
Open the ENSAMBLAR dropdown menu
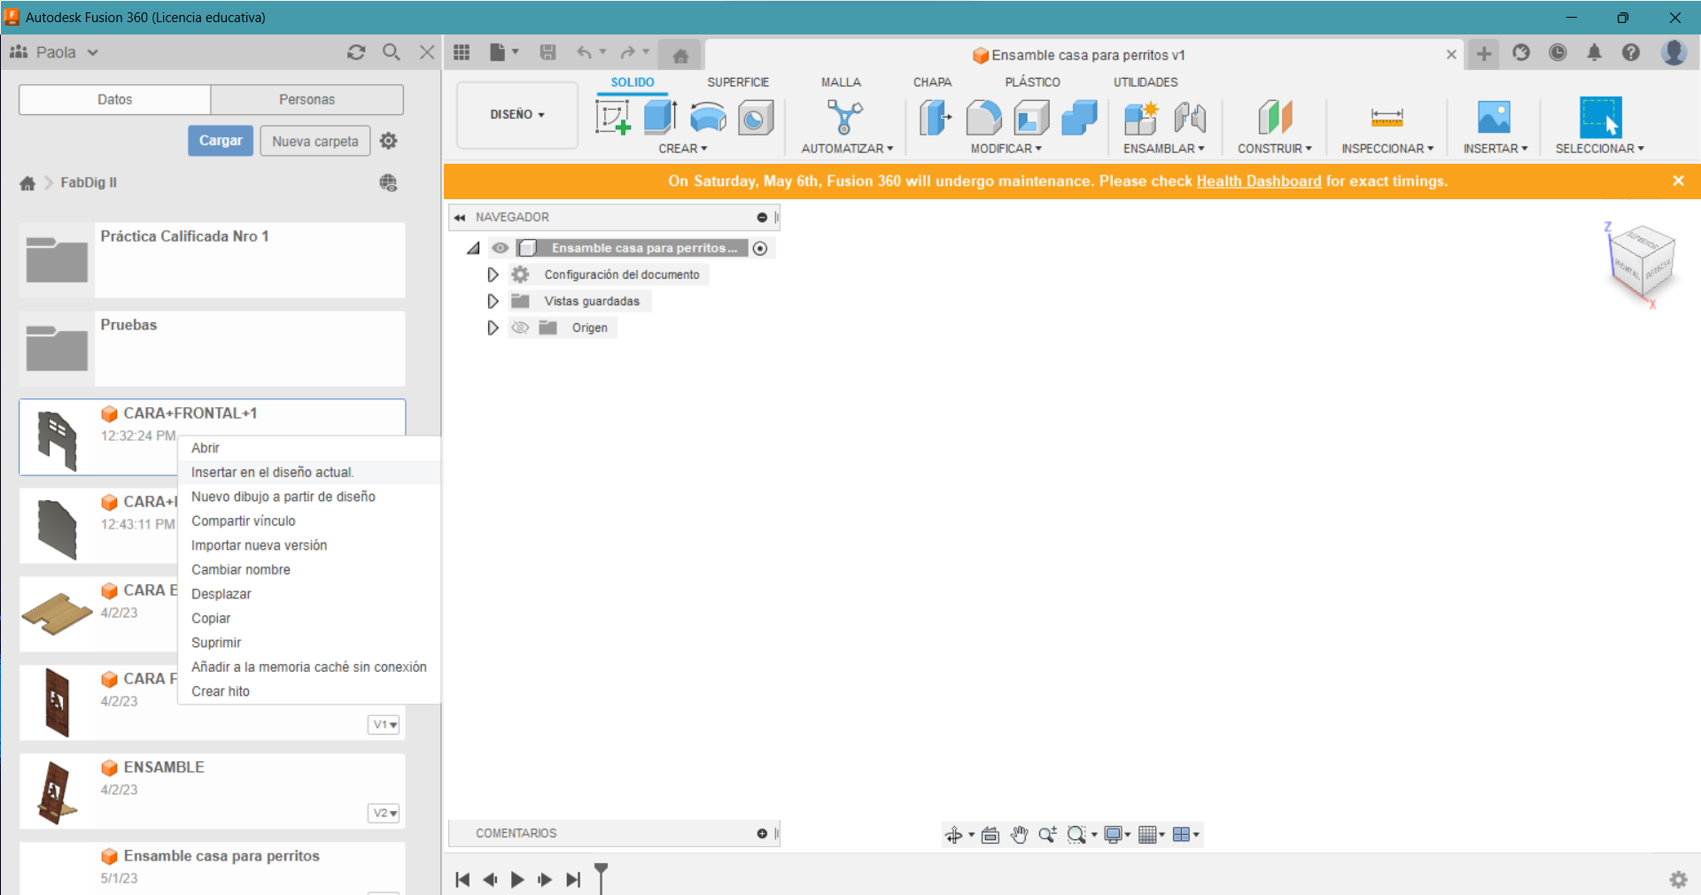tap(1164, 149)
